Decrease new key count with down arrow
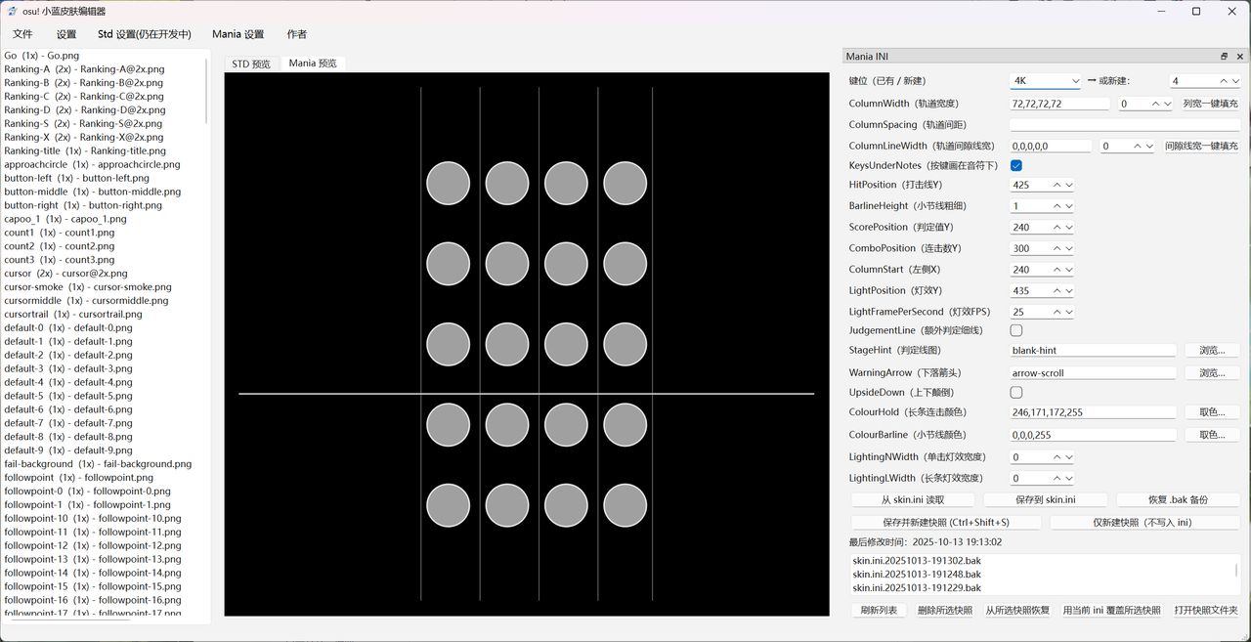1251x642 pixels. click(x=1235, y=81)
